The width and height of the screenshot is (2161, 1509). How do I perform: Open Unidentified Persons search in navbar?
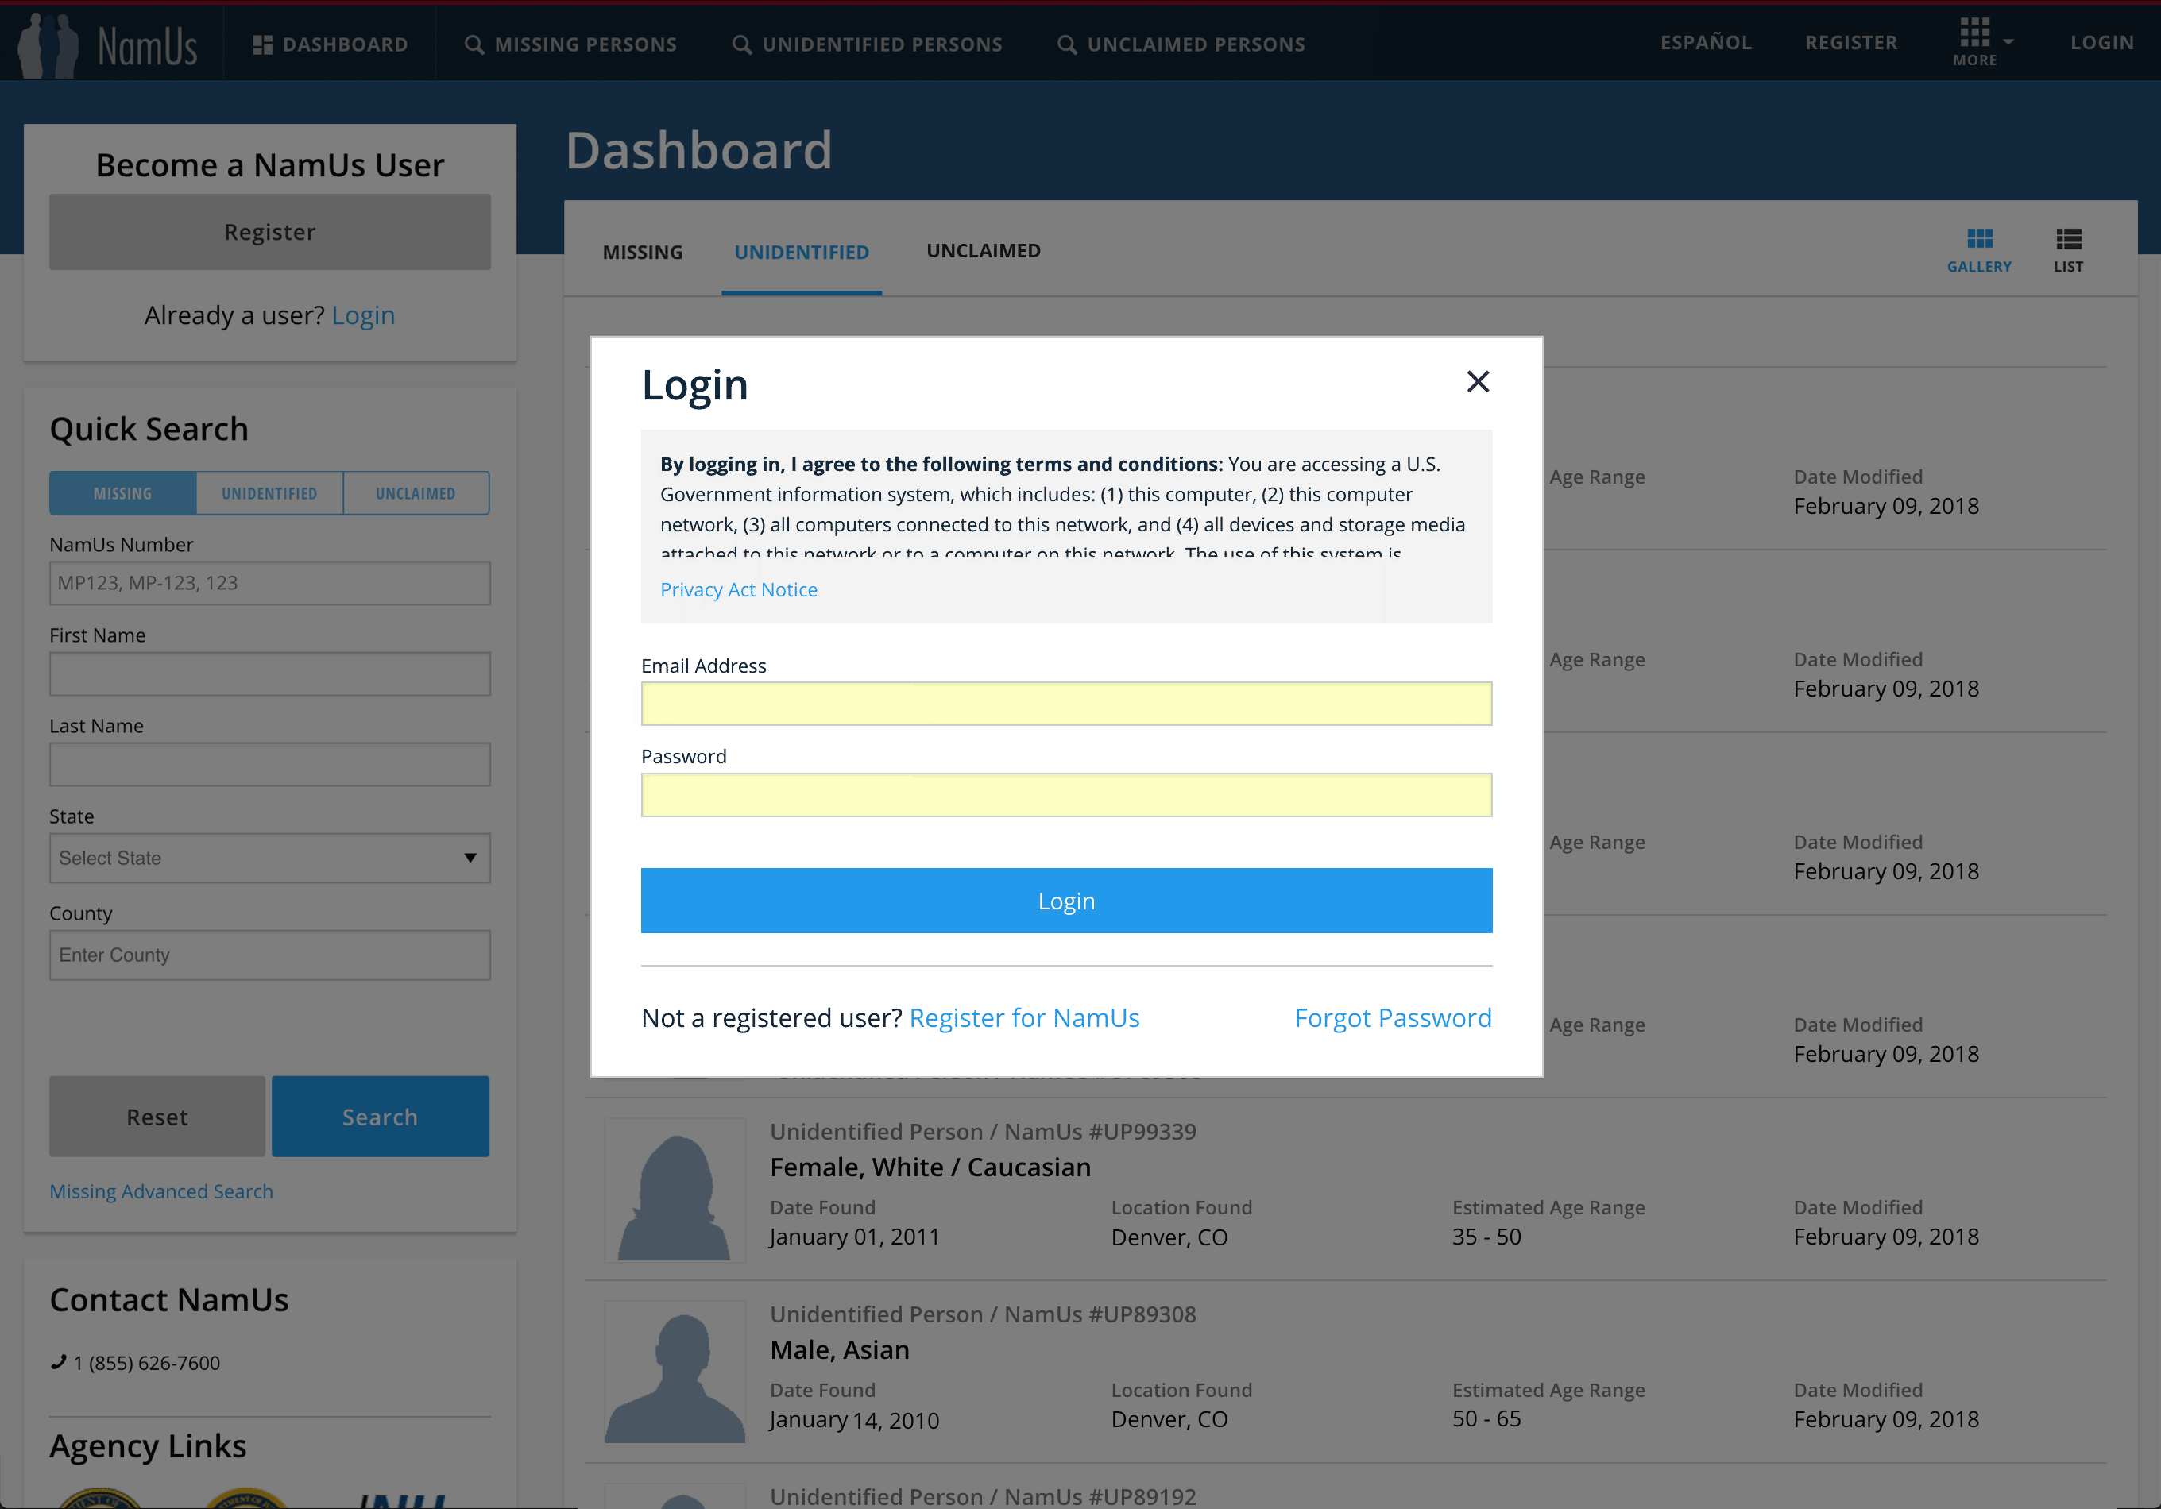click(867, 44)
